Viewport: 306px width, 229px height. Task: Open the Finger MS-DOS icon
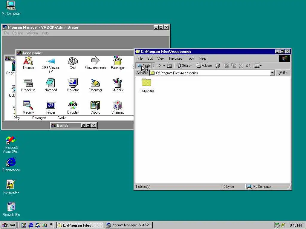(x=51, y=107)
